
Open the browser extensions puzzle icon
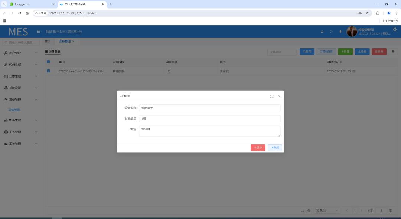coord(378,13)
